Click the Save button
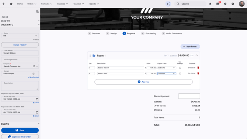Viewport: 247px width, 139px height. tap(20, 131)
